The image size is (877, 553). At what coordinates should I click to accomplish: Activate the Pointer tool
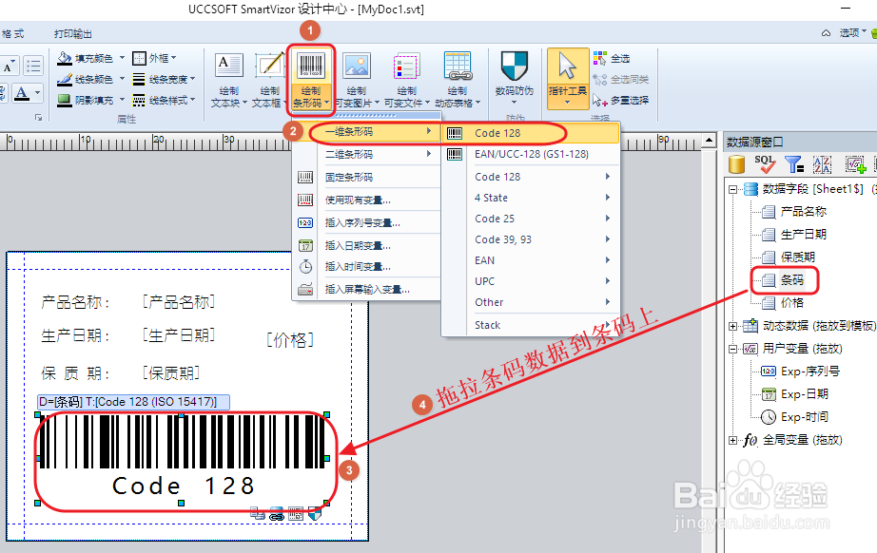[568, 78]
